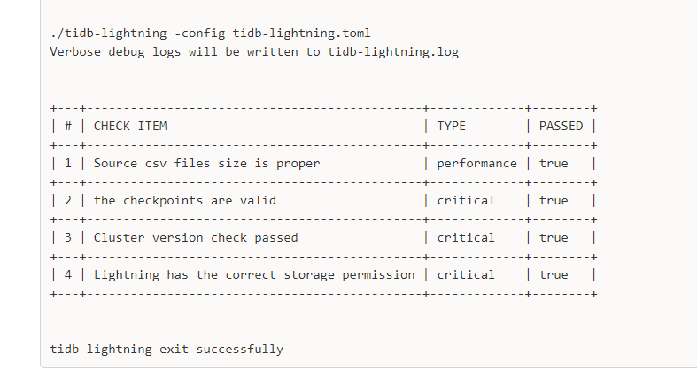Image resolution: width=697 pixels, height=385 pixels.
Task: Click the TYPE column header
Action: (451, 126)
